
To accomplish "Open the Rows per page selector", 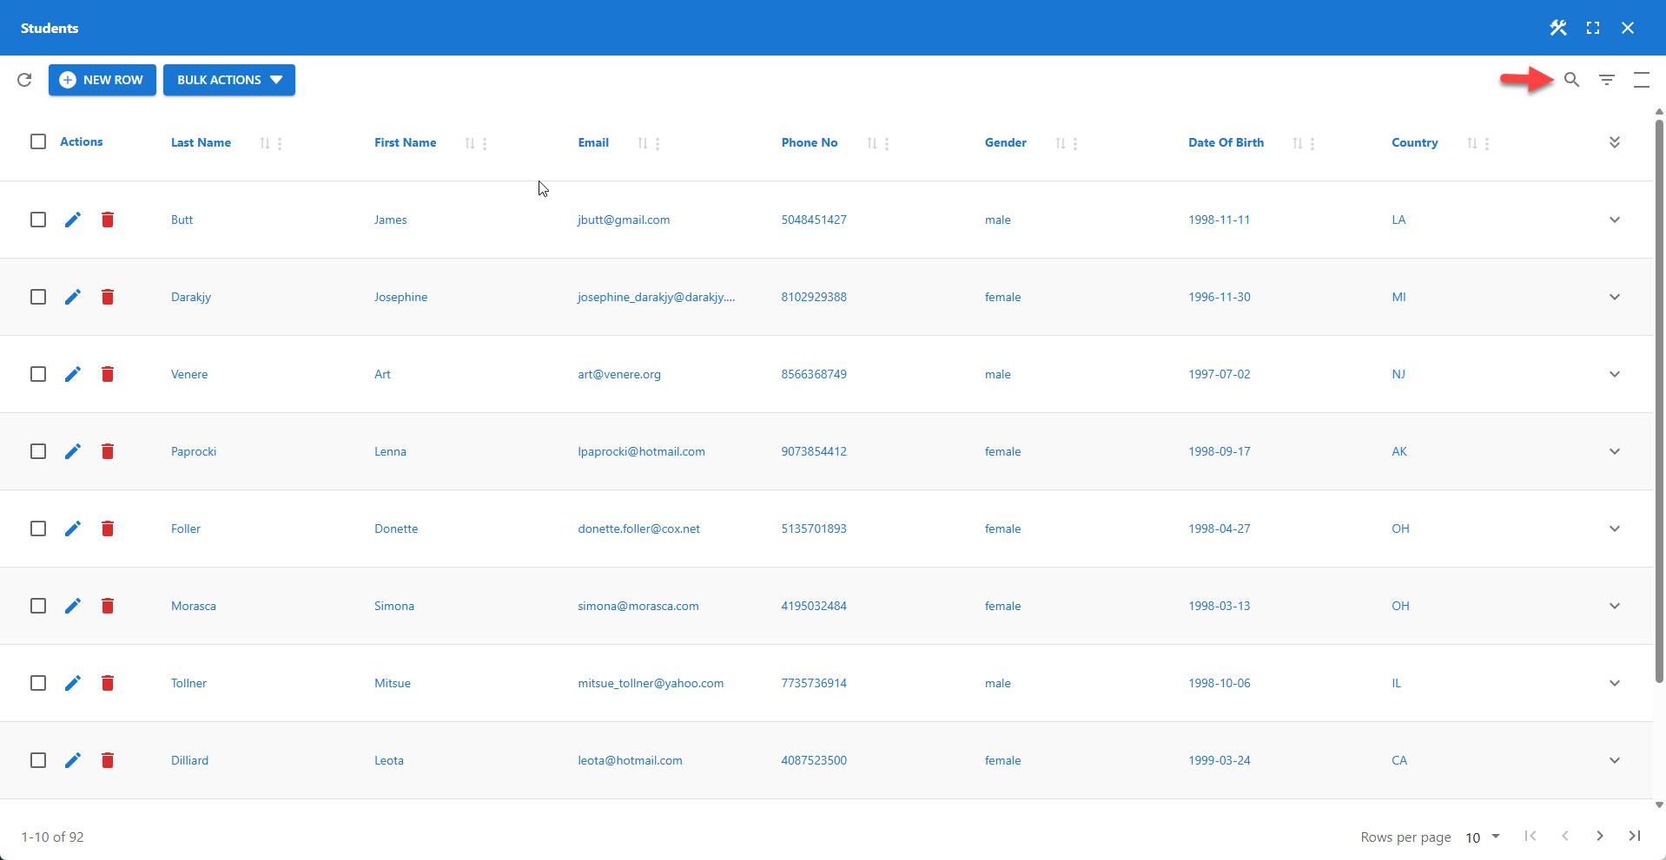I will pos(1479,837).
